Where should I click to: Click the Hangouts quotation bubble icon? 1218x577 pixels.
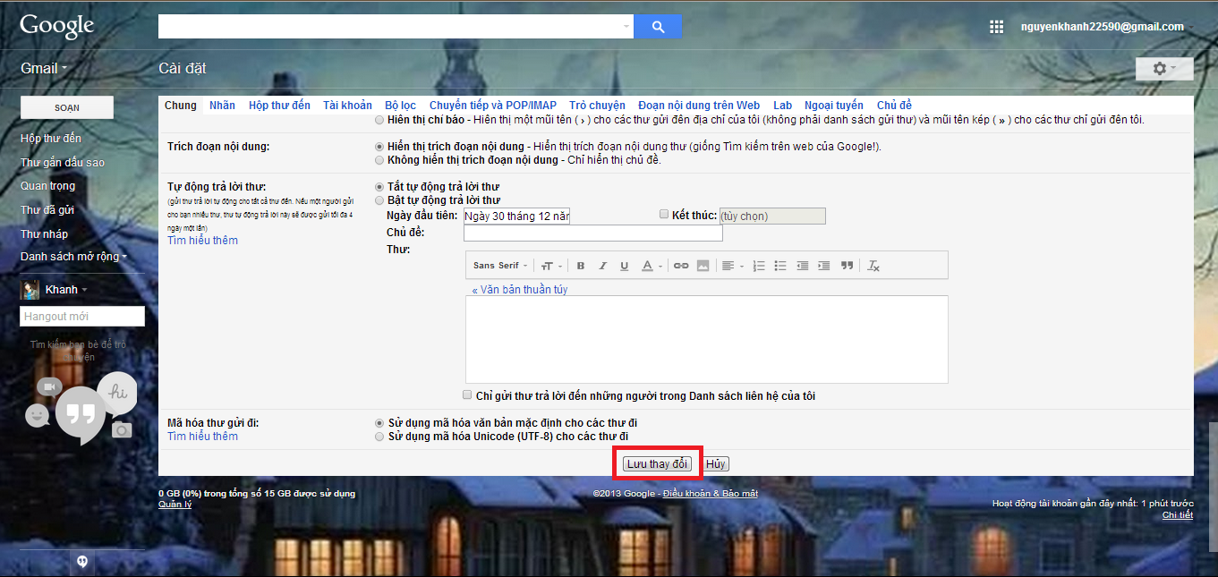pos(81,414)
